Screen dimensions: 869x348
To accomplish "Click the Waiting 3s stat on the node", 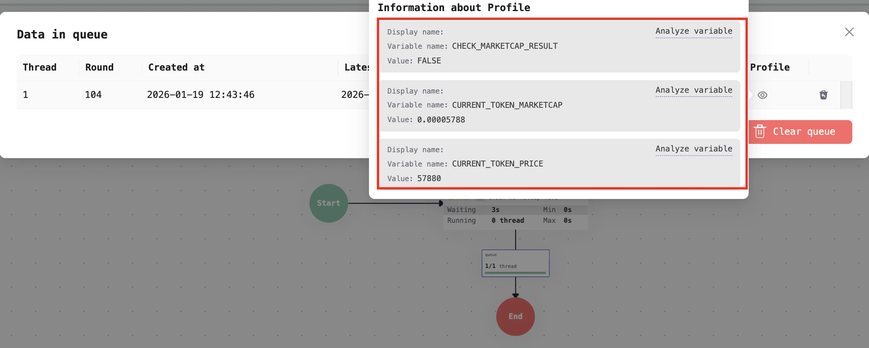I will tap(473, 210).
